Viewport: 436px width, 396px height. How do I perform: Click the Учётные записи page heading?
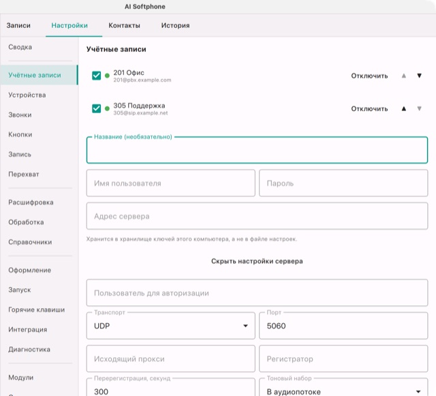click(x=116, y=49)
